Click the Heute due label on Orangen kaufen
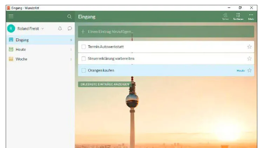The image size is (263, 148). pos(241,71)
